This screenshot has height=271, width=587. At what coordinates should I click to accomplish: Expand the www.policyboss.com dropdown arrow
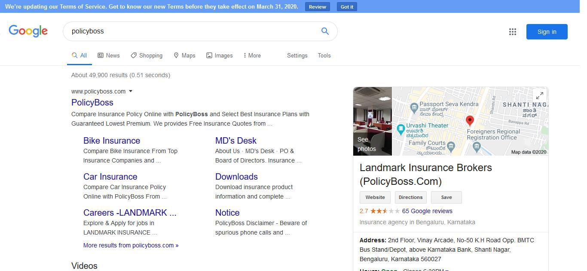tap(131, 91)
